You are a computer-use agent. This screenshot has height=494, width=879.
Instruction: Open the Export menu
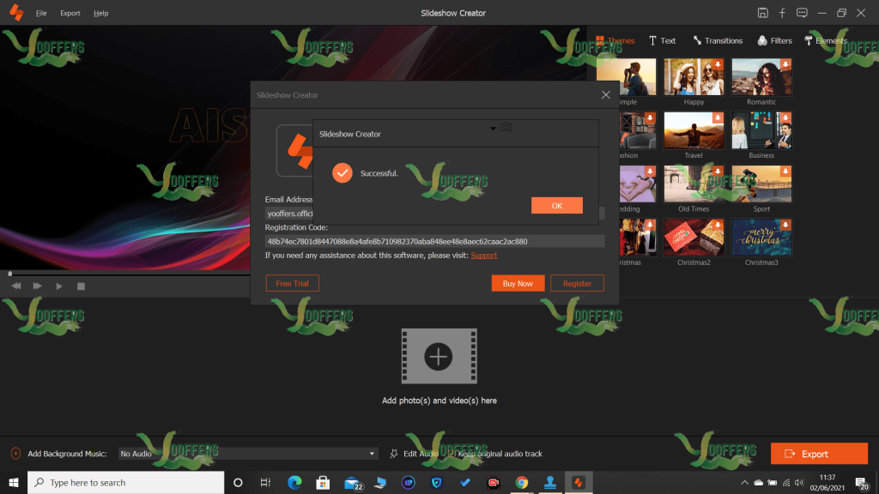click(x=70, y=13)
